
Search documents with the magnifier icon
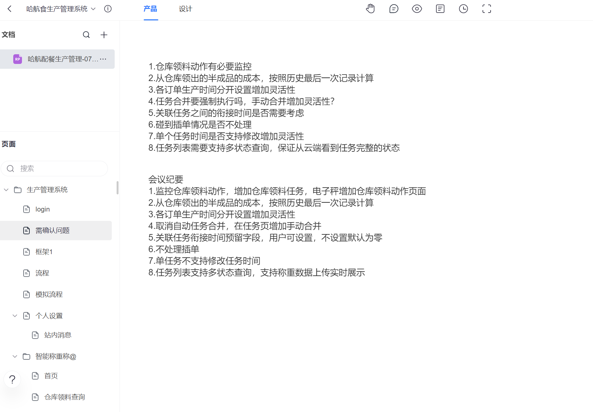point(86,35)
